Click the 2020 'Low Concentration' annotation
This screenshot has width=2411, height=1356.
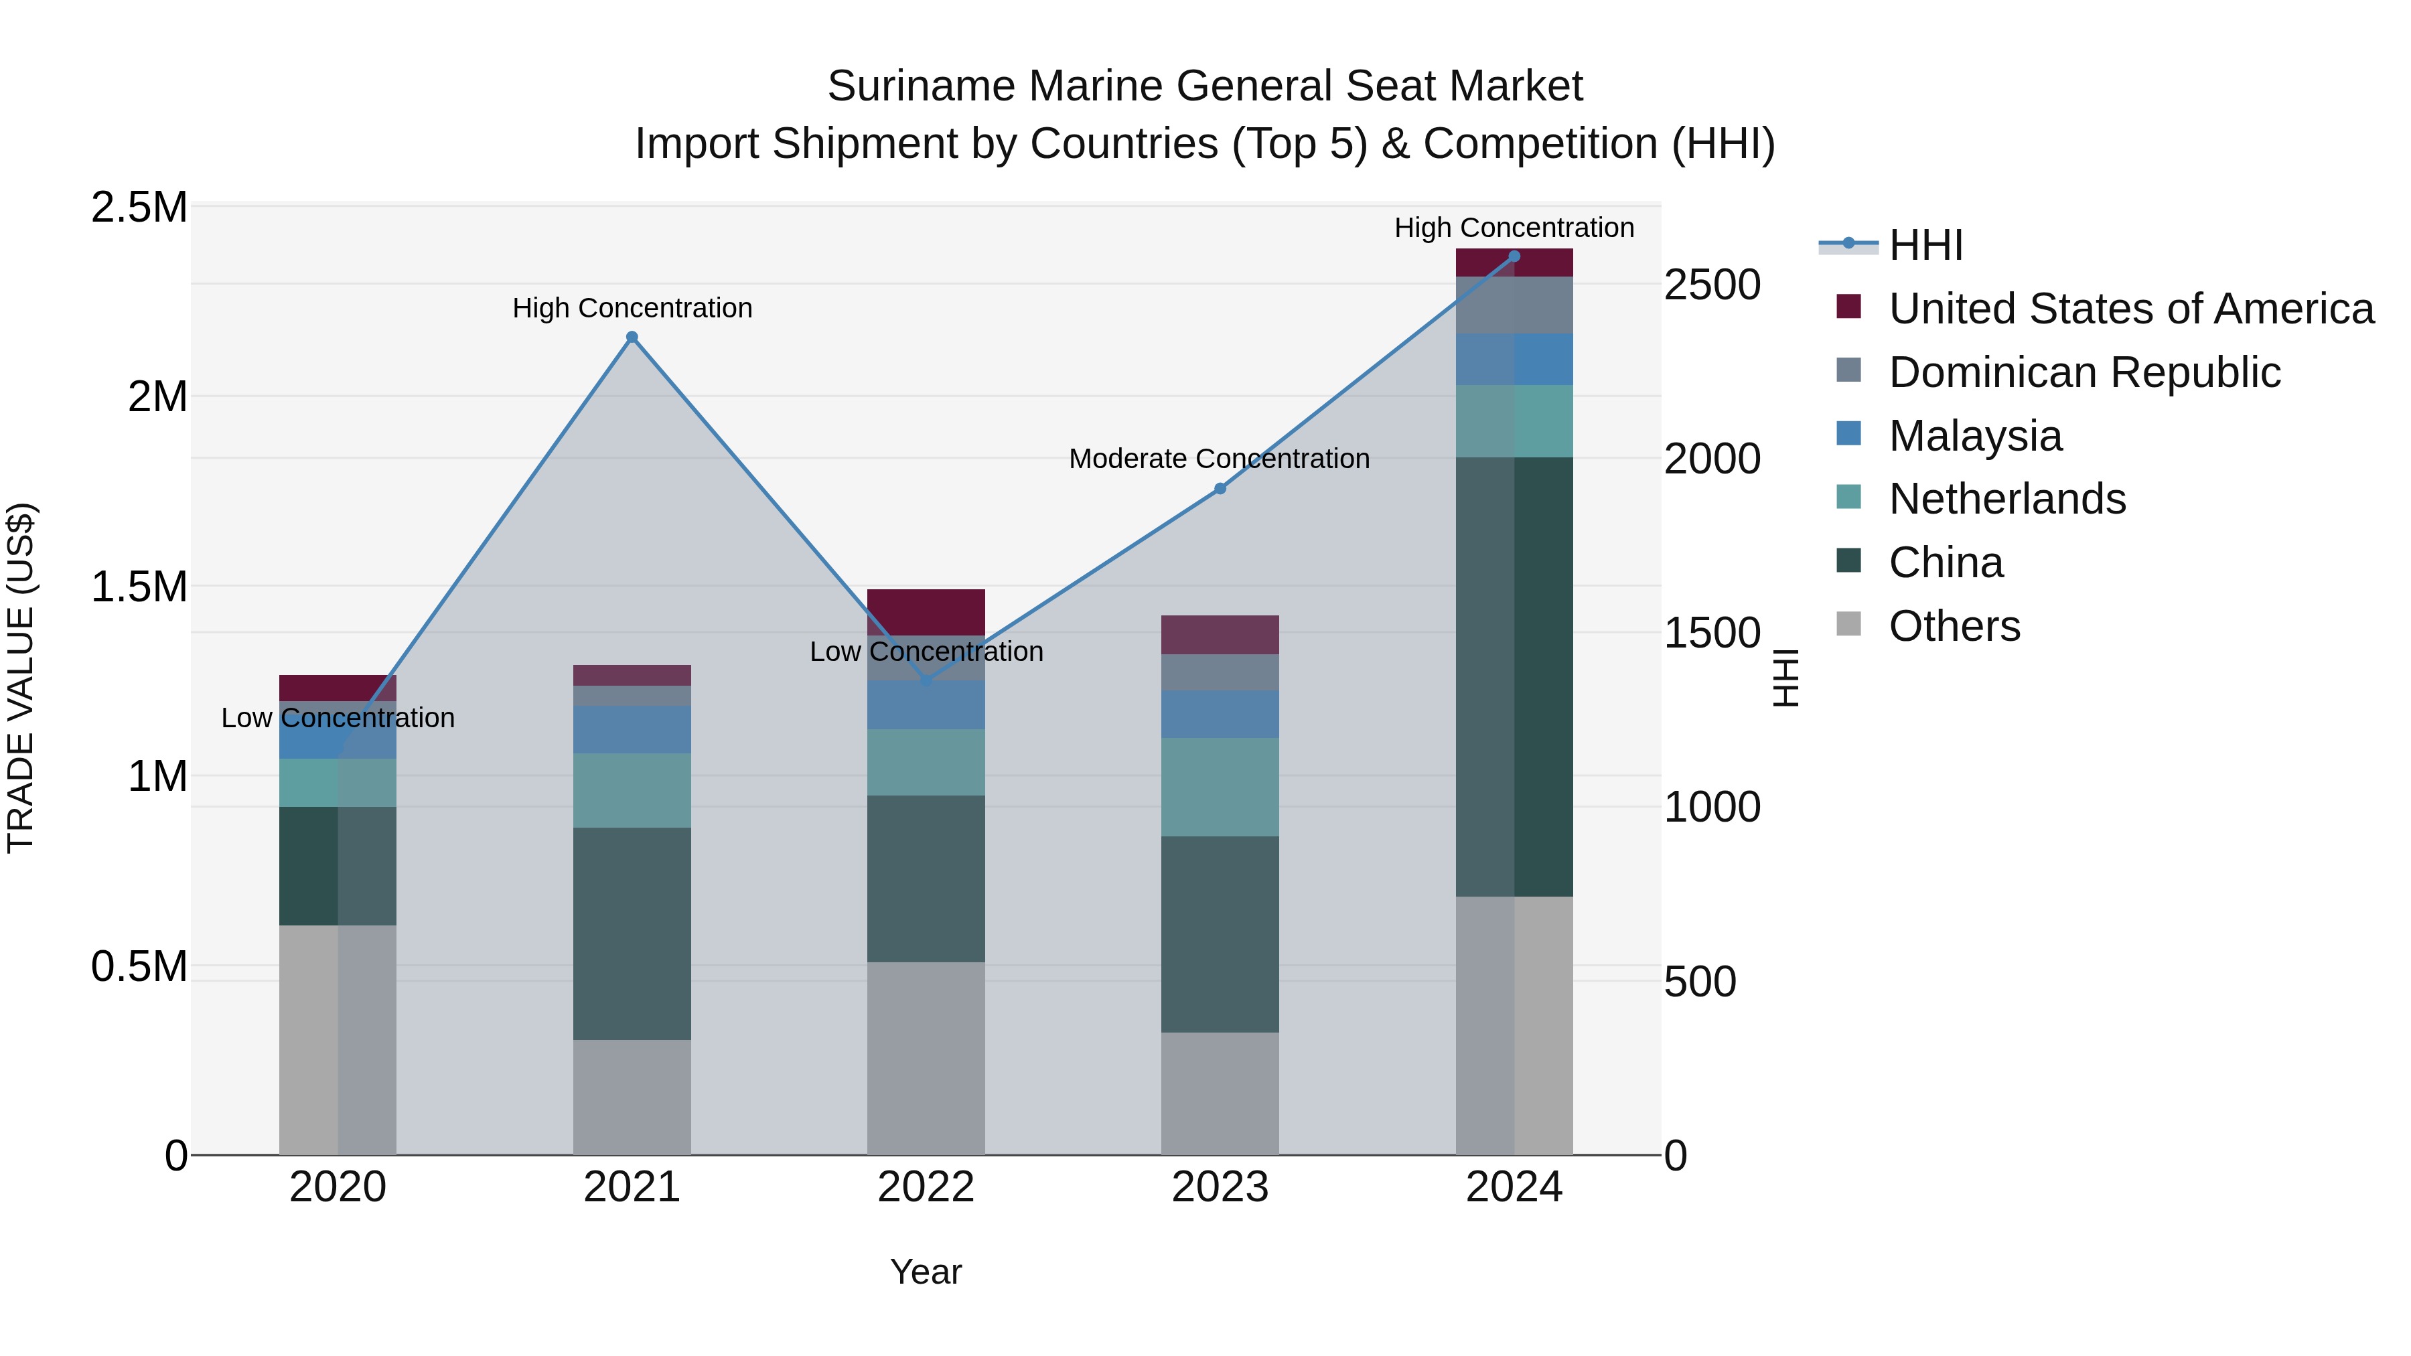[338, 718]
